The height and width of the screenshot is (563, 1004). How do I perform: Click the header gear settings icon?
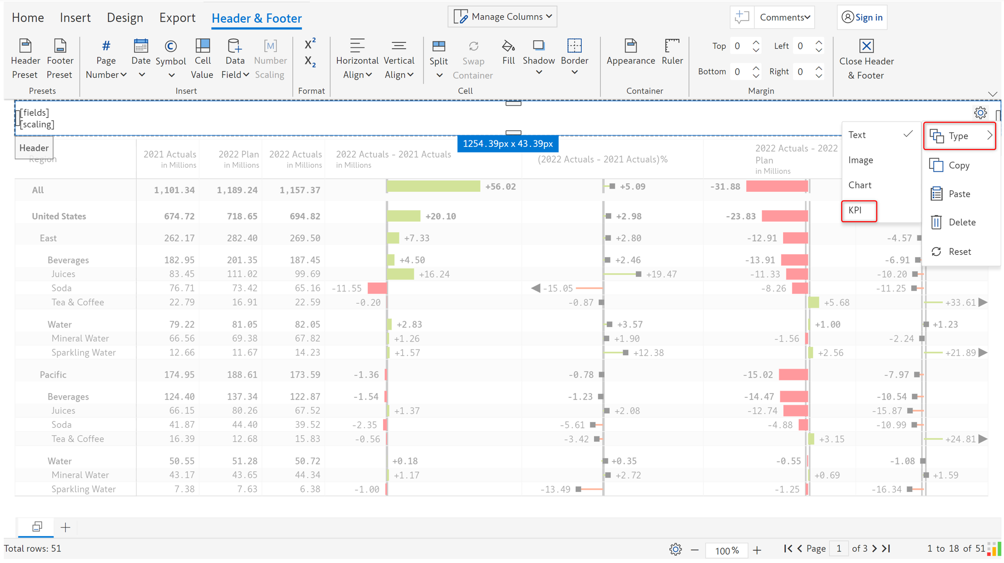(x=980, y=113)
